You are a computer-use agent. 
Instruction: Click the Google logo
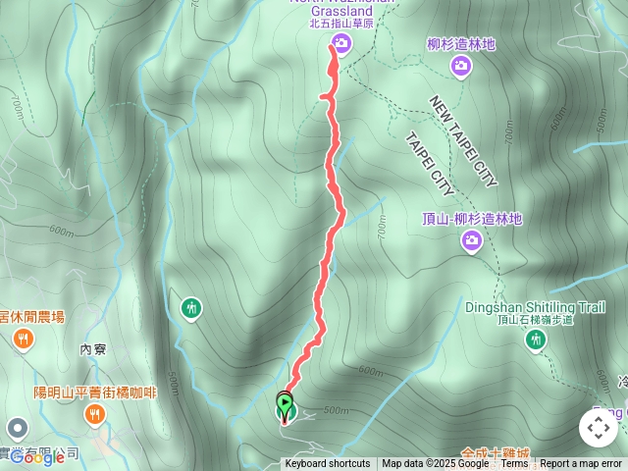click(x=37, y=457)
